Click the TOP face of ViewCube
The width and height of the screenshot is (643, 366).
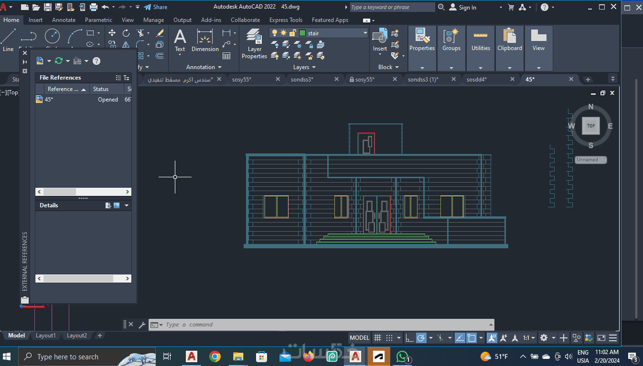point(591,126)
